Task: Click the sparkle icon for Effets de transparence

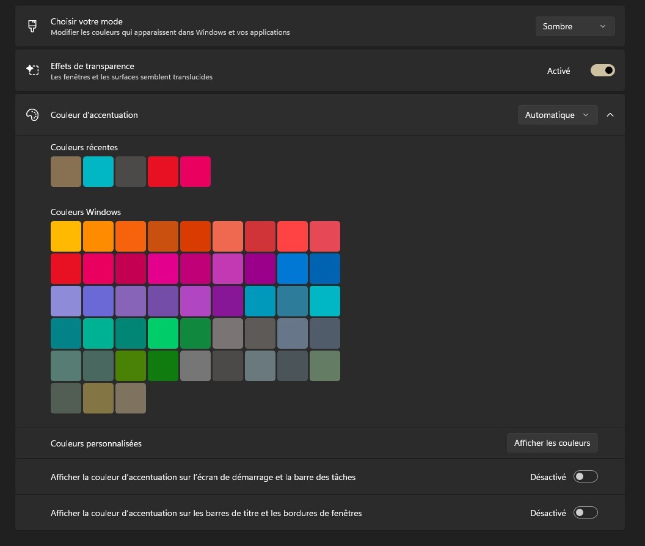Action: click(x=32, y=70)
